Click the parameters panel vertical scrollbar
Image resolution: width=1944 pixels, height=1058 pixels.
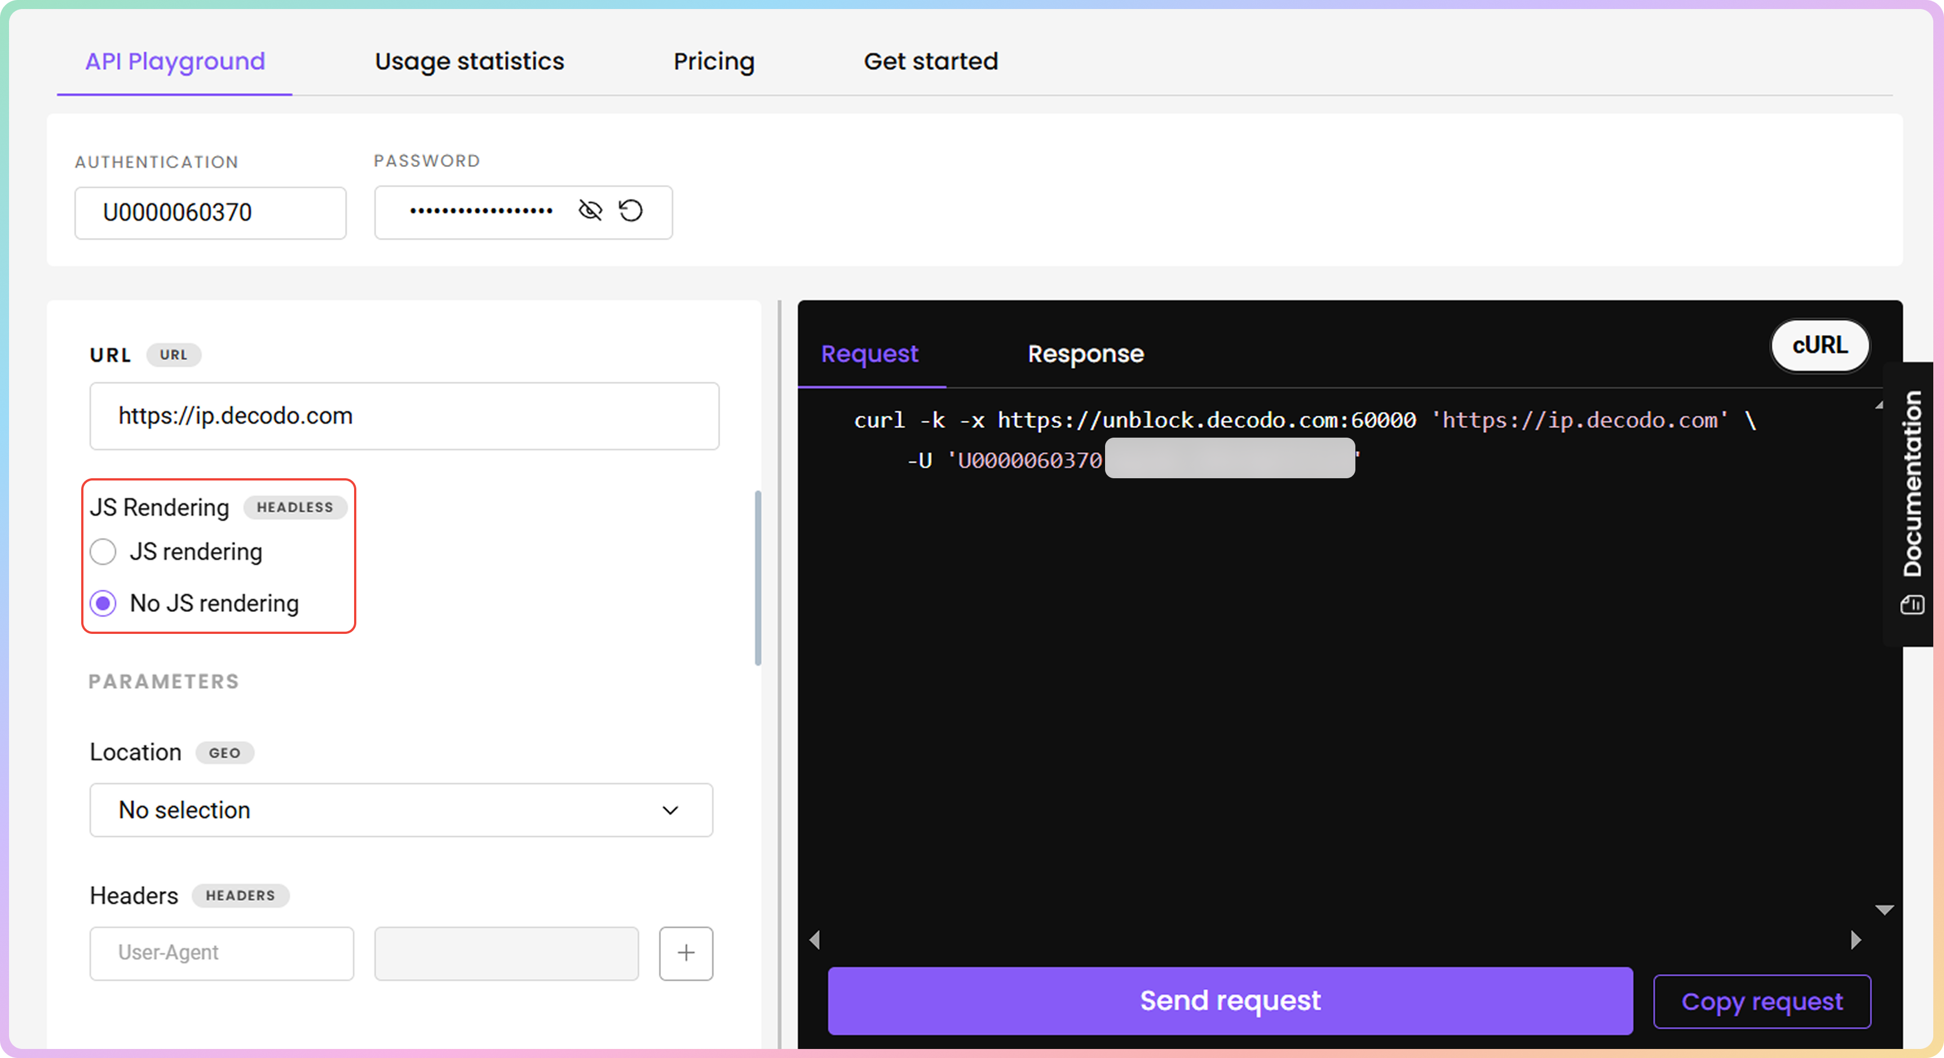pyautogui.click(x=758, y=578)
